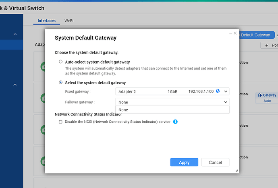
Task: Apply the gateway settings
Action: 184,162
